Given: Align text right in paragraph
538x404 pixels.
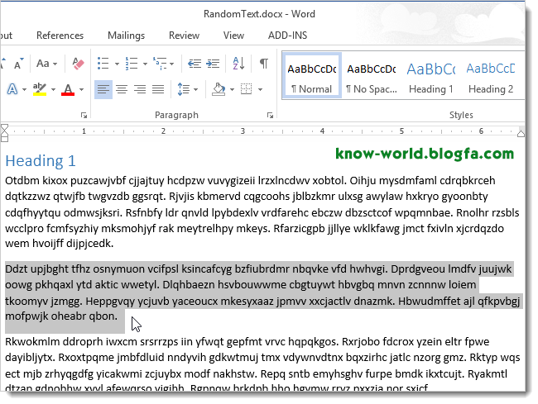Looking at the screenshot, I should pos(140,89).
